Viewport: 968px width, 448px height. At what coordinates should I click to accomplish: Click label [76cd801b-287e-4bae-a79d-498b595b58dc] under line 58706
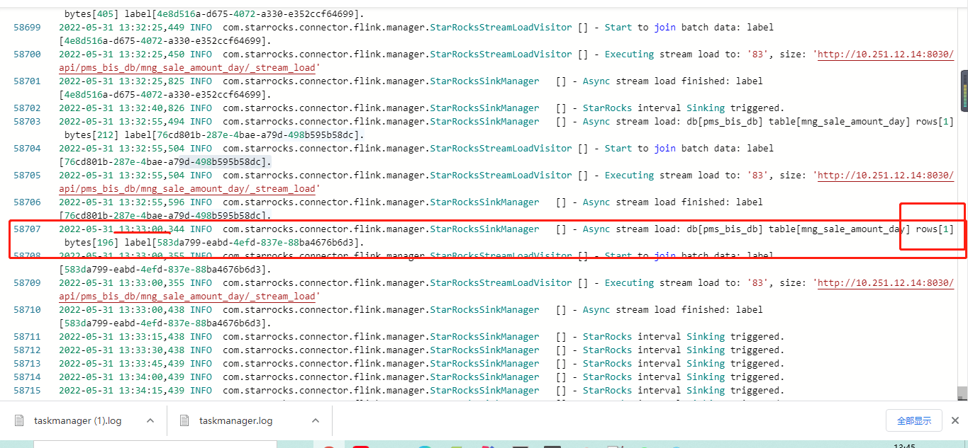click(165, 215)
